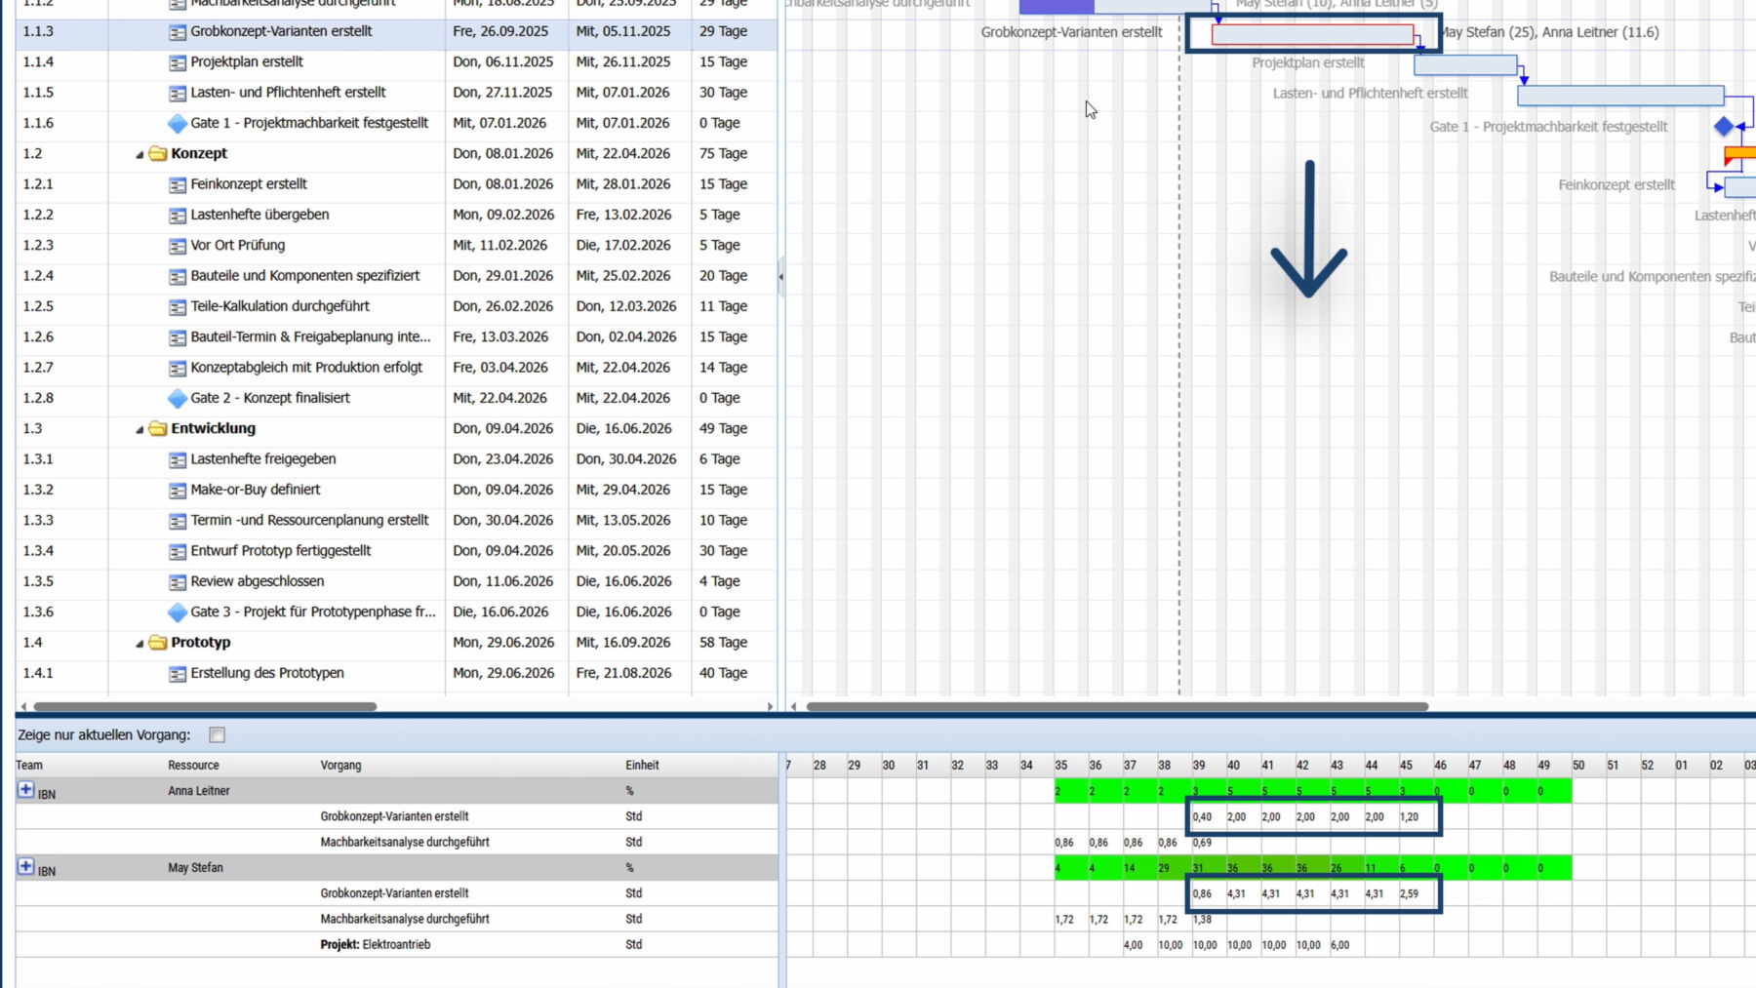Viewport: 1756px width, 988px height.
Task: Click the red Grobkonzept-Varianten Gantt bar
Action: coord(1311,35)
